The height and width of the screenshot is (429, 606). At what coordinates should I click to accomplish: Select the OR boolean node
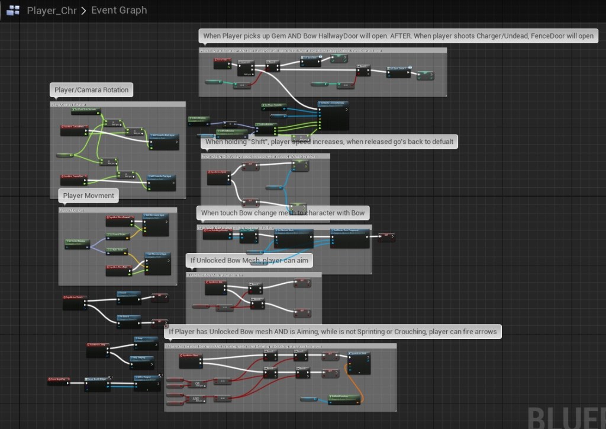196,383
